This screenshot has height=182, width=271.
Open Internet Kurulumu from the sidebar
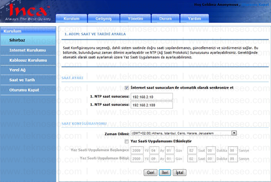28,50
